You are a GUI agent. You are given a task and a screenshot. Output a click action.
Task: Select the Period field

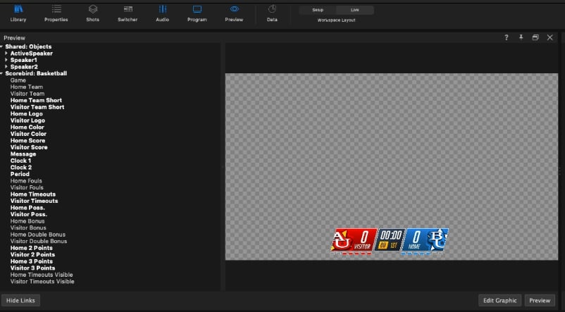(20, 174)
